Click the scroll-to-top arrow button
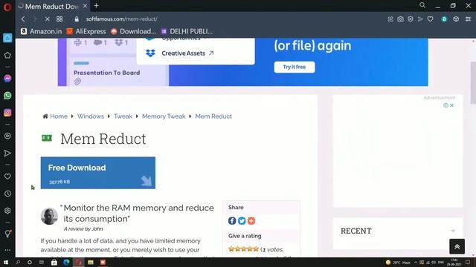The image size is (476, 267). click(x=457, y=247)
